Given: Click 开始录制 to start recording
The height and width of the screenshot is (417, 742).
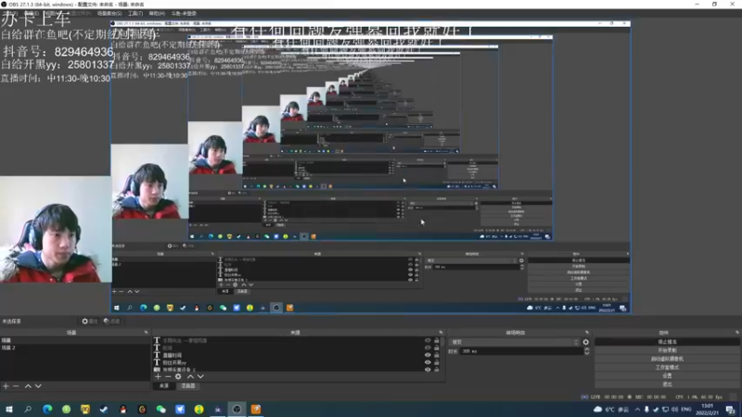Looking at the screenshot, I should [x=667, y=350].
